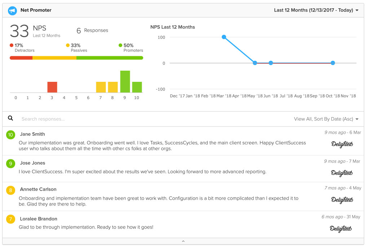Image resolution: width=366 pixels, height=248 pixels.
Task: Open the Delighted logo on Jane Smith's response
Action: point(342,144)
